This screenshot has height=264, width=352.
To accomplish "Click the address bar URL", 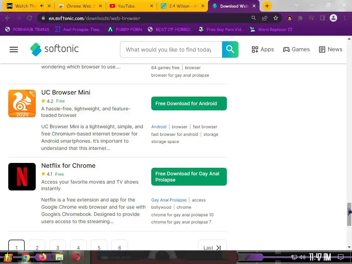I will click(95, 18).
